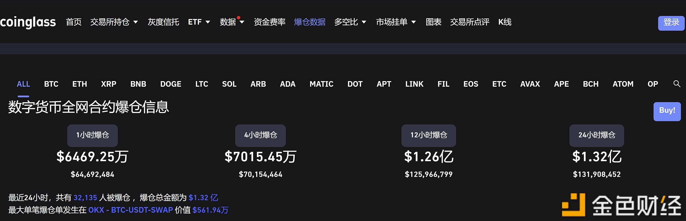
Task: Go to 首页 home page
Action: tap(74, 22)
